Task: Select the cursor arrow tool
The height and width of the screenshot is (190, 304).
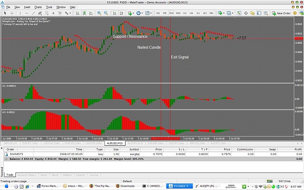Action: pos(5,13)
